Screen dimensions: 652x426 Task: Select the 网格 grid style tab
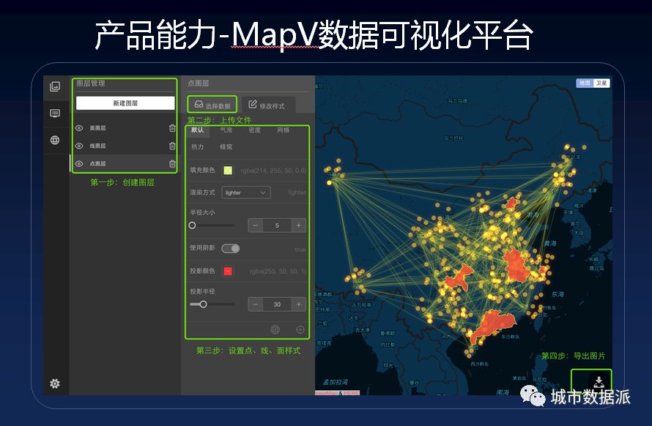tap(284, 130)
